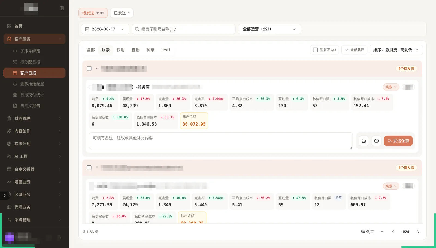Screen dimensions: 436x248
Task: Expand the 系统管理 menu
Action: coord(34,220)
